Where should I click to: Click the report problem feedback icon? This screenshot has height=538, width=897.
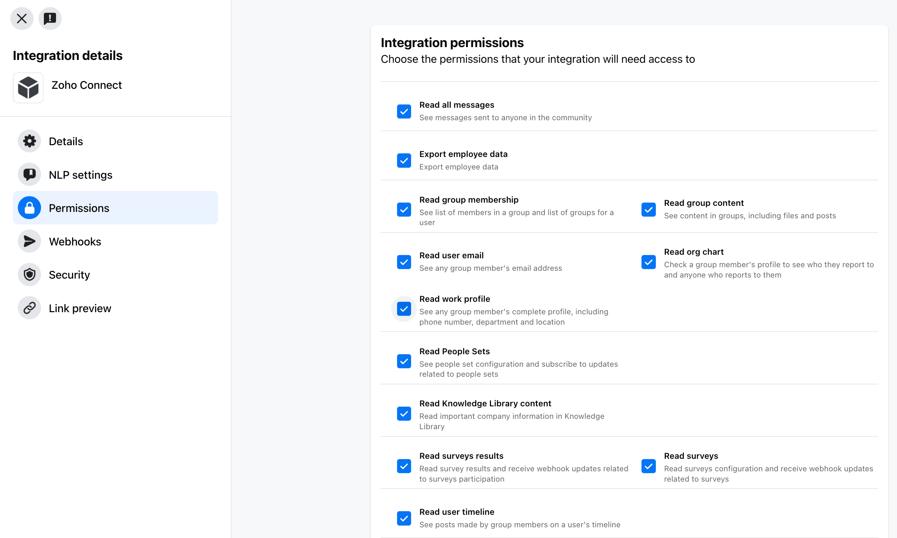pyautogui.click(x=50, y=19)
